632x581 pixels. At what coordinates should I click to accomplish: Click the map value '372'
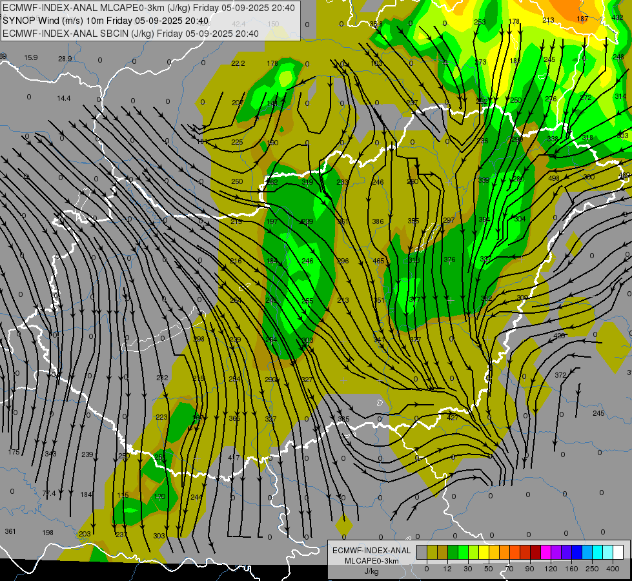560,375
